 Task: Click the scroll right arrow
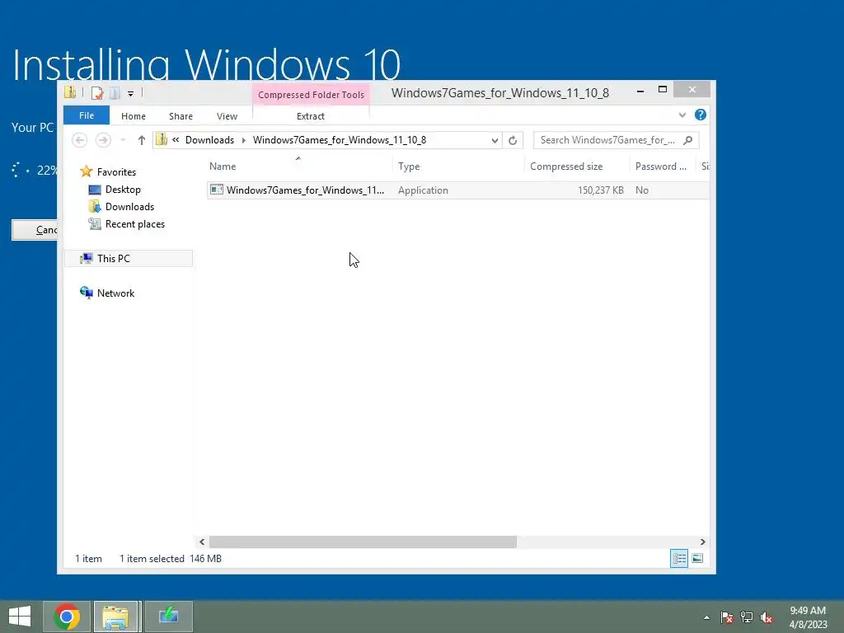pyautogui.click(x=702, y=542)
